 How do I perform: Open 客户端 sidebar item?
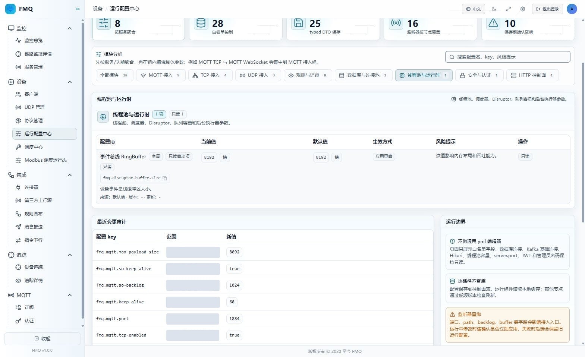[x=44, y=94]
